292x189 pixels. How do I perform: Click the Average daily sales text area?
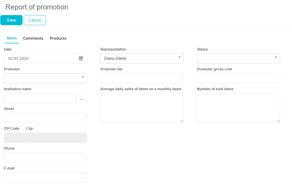pos(142,108)
